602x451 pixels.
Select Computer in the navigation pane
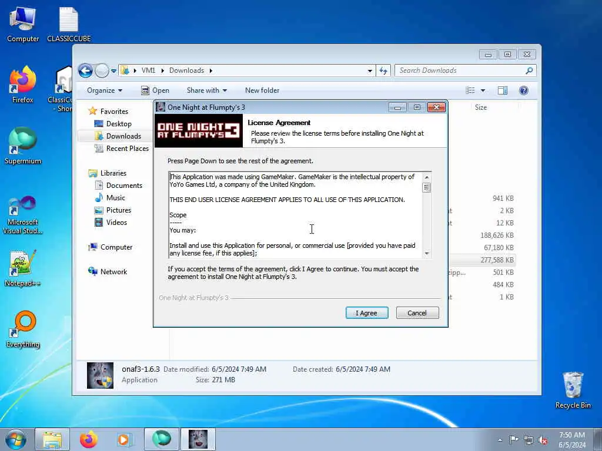116,247
